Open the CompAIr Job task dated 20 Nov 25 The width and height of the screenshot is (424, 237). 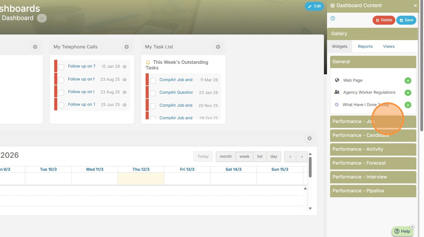click(176, 105)
